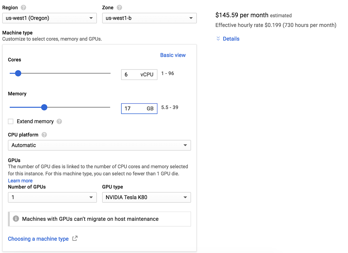348x253 pixels.
Task: Expand the pricing Details link
Action: point(231,39)
